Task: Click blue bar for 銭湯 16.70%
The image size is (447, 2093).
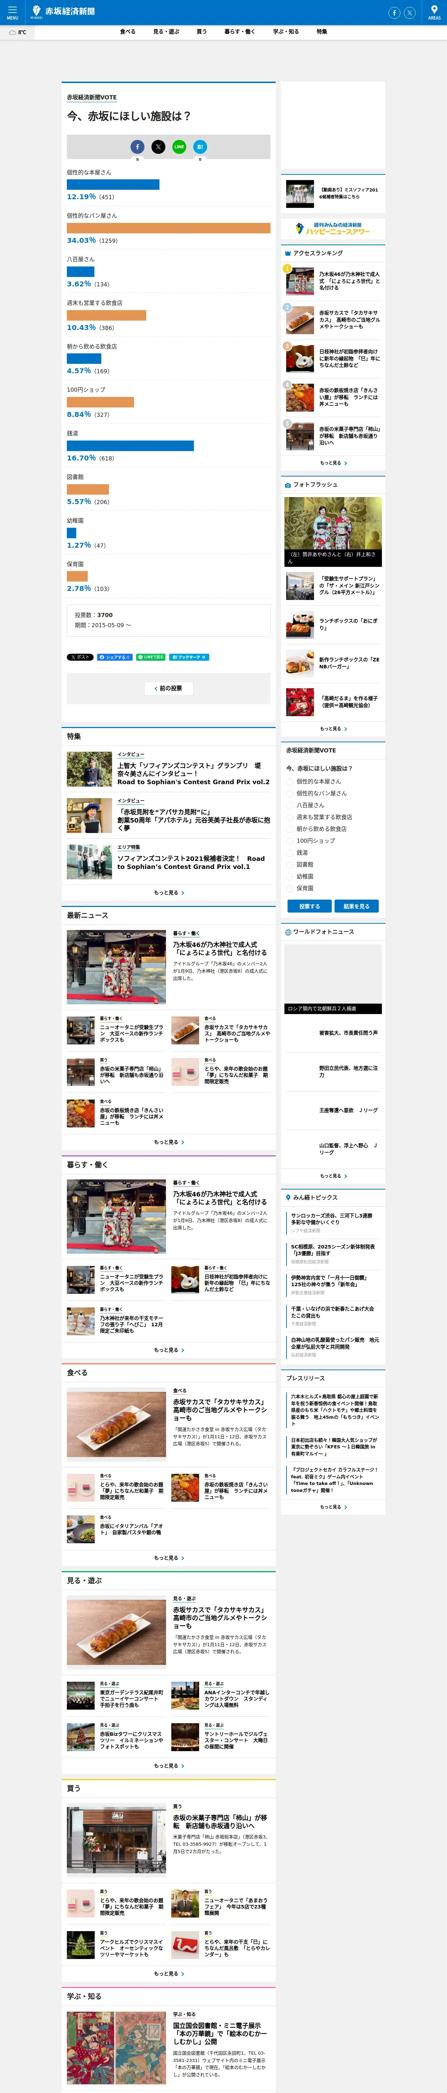Action: pos(130,446)
